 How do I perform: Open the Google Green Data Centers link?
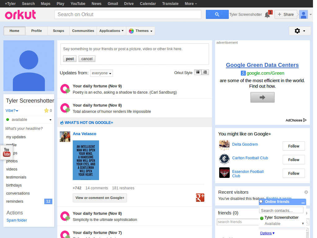pyautogui.click(x=262, y=65)
